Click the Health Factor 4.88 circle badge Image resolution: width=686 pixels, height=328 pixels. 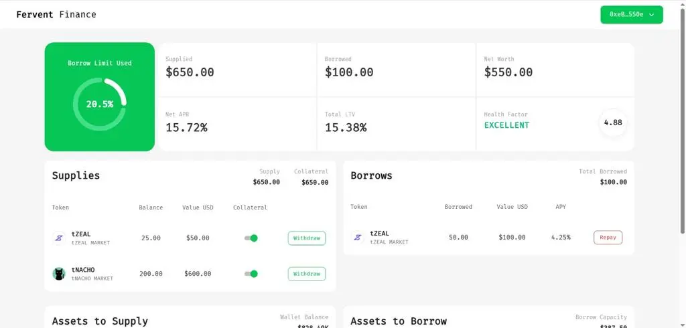tap(612, 123)
